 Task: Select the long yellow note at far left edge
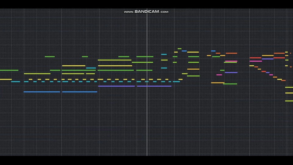point(6,79)
